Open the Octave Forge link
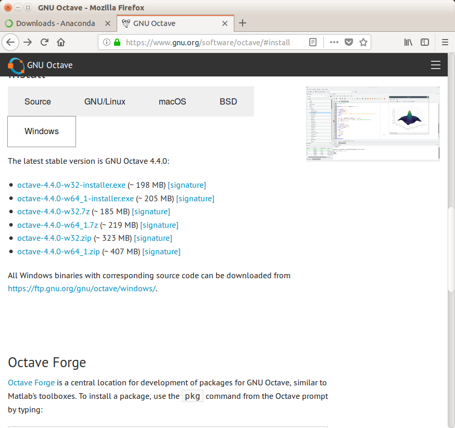The height and width of the screenshot is (428, 455). pos(31,383)
